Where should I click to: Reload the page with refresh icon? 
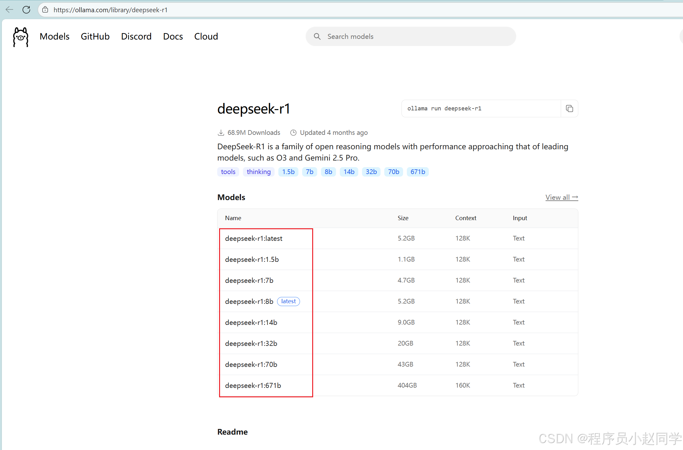coord(26,10)
